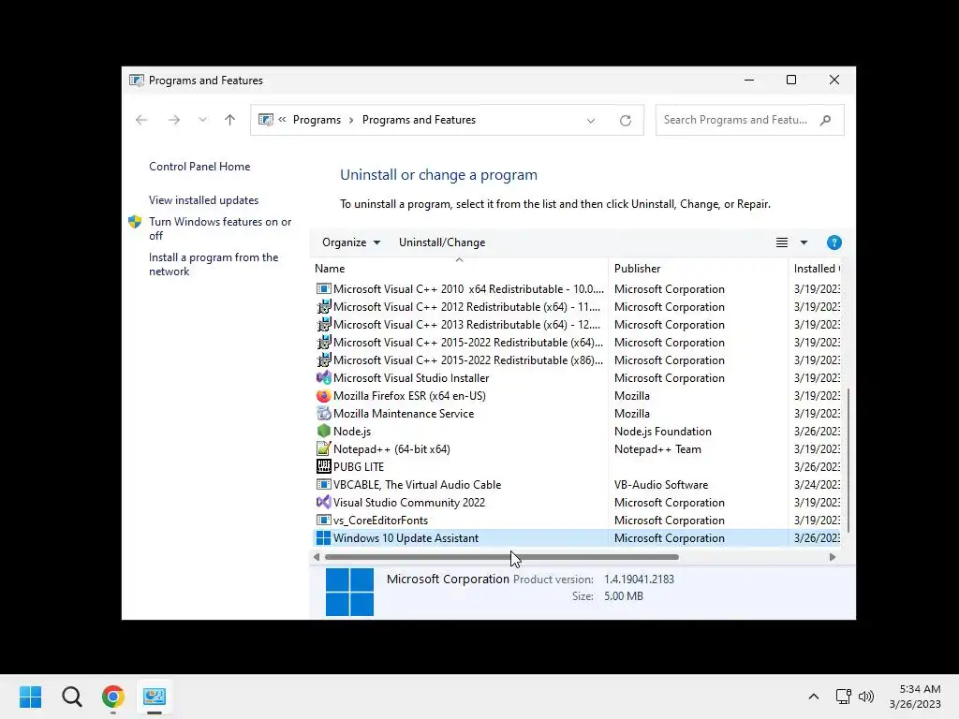Click the horizontal scrollbar thumb

point(502,557)
